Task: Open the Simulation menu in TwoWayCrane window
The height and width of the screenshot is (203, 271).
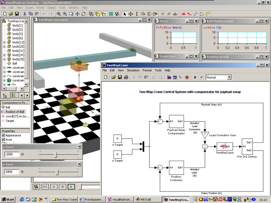Action: [133, 70]
